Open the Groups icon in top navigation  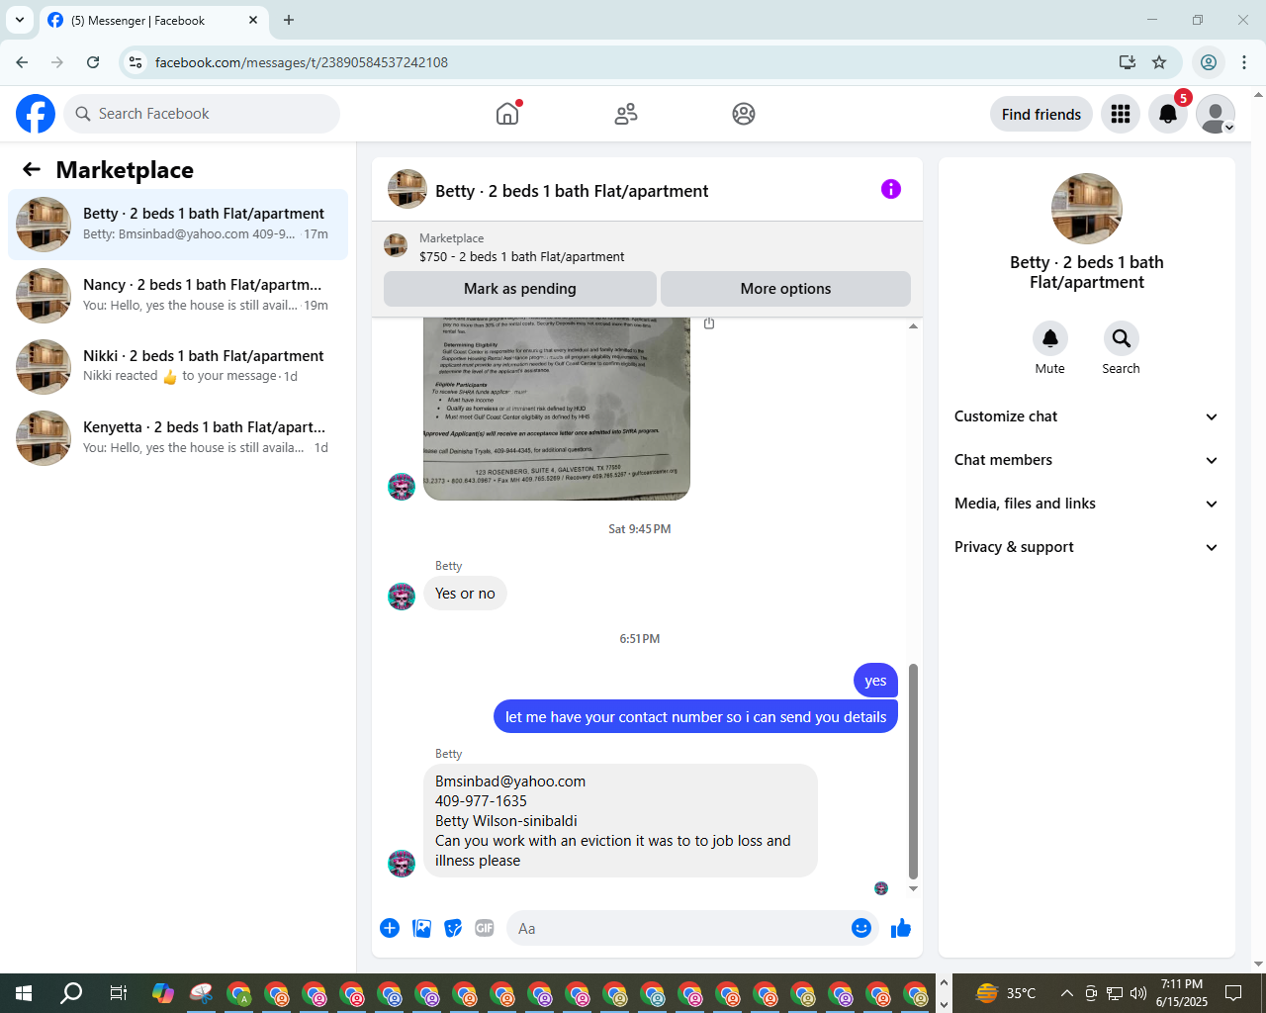pyautogui.click(x=744, y=114)
